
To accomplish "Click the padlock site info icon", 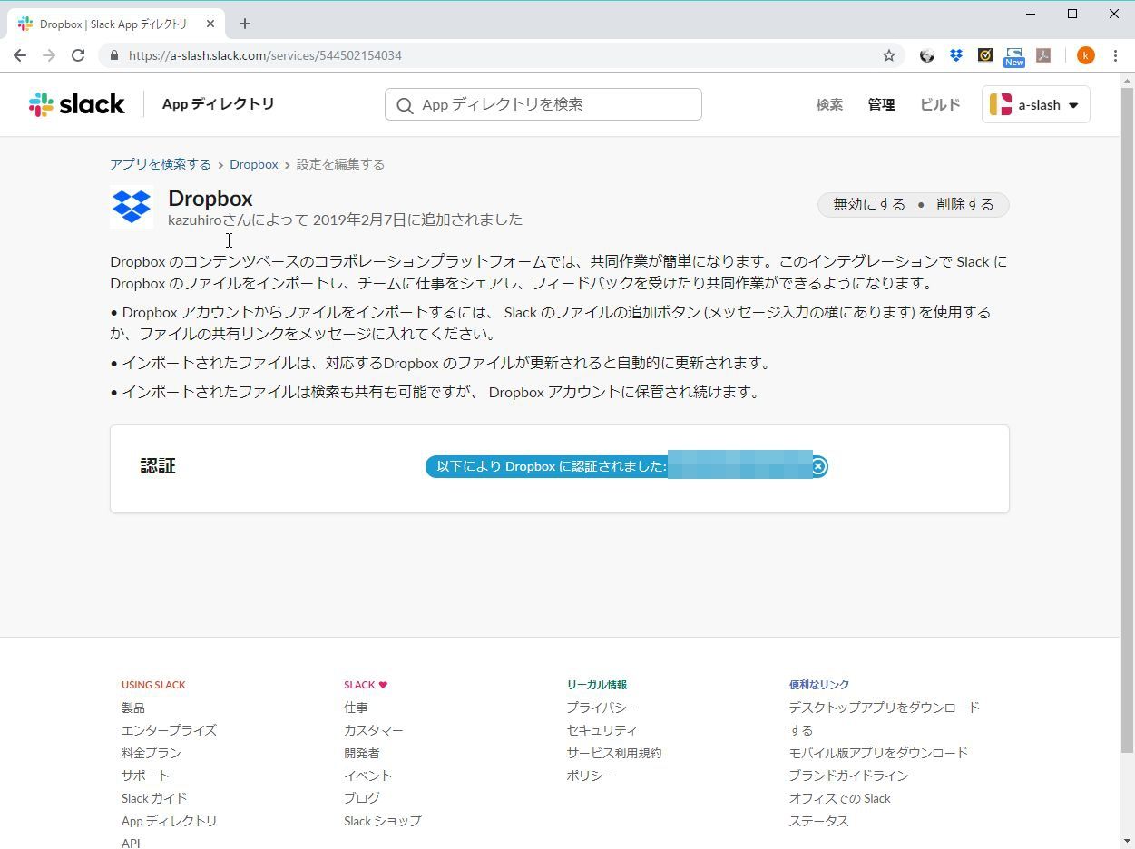I will (x=114, y=55).
